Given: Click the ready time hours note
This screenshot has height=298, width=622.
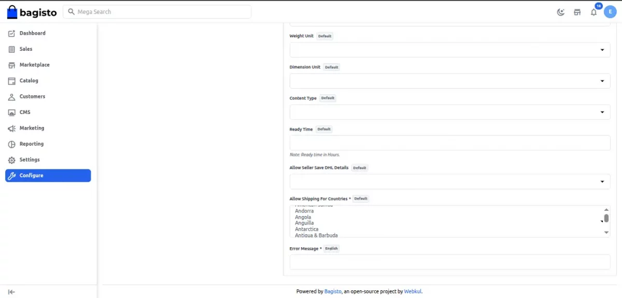Looking at the screenshot, I should (315, 155).
